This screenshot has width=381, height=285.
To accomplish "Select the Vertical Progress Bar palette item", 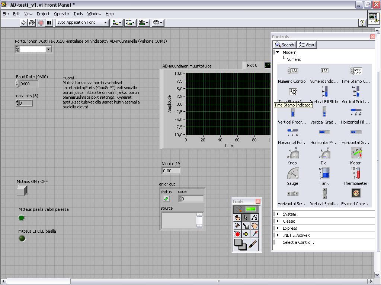I will [292, 116].
